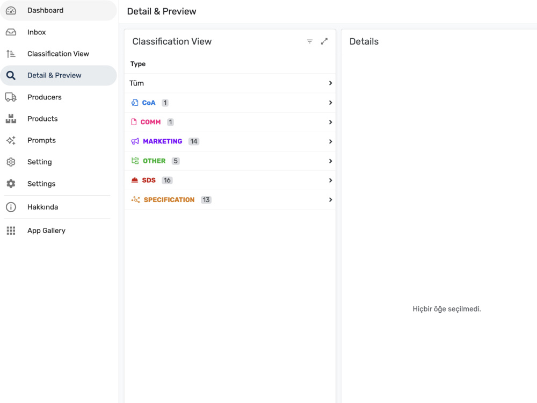Expand Classification View panel with arrows icon
This screenshot has width=537, height=403.
click(324, 41)
